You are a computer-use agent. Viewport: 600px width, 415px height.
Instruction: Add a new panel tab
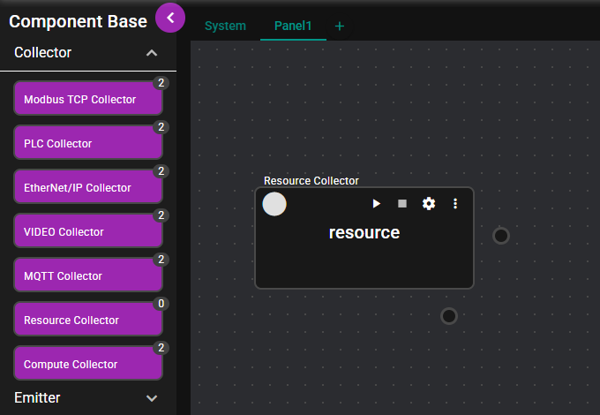[340, 26]
